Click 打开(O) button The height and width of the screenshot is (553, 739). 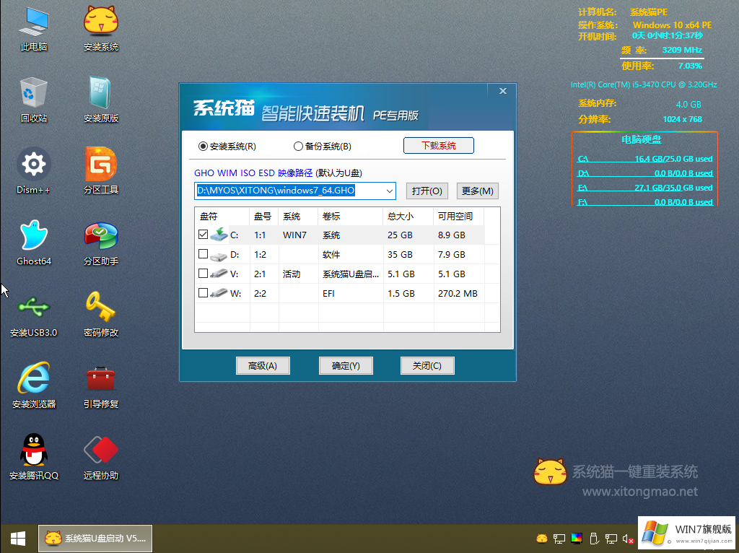[427, 191]
